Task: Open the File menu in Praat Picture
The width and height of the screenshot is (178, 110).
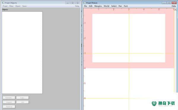Action: click(85, 6)
